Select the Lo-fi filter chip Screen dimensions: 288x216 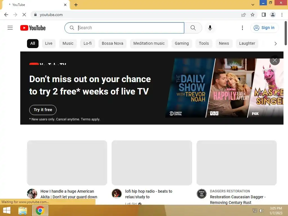(87, 44)
